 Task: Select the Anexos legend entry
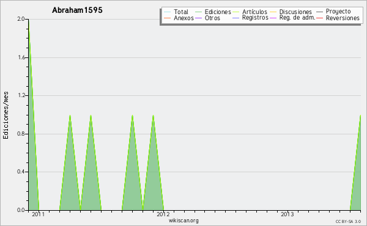click(x=183, y=18)
